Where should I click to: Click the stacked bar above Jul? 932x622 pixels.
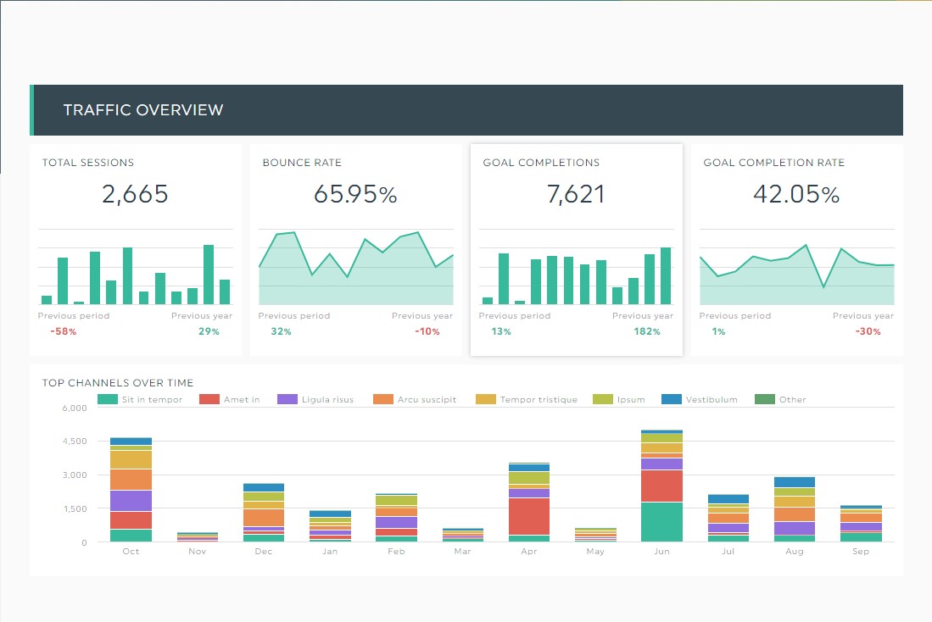click(728, 518)
